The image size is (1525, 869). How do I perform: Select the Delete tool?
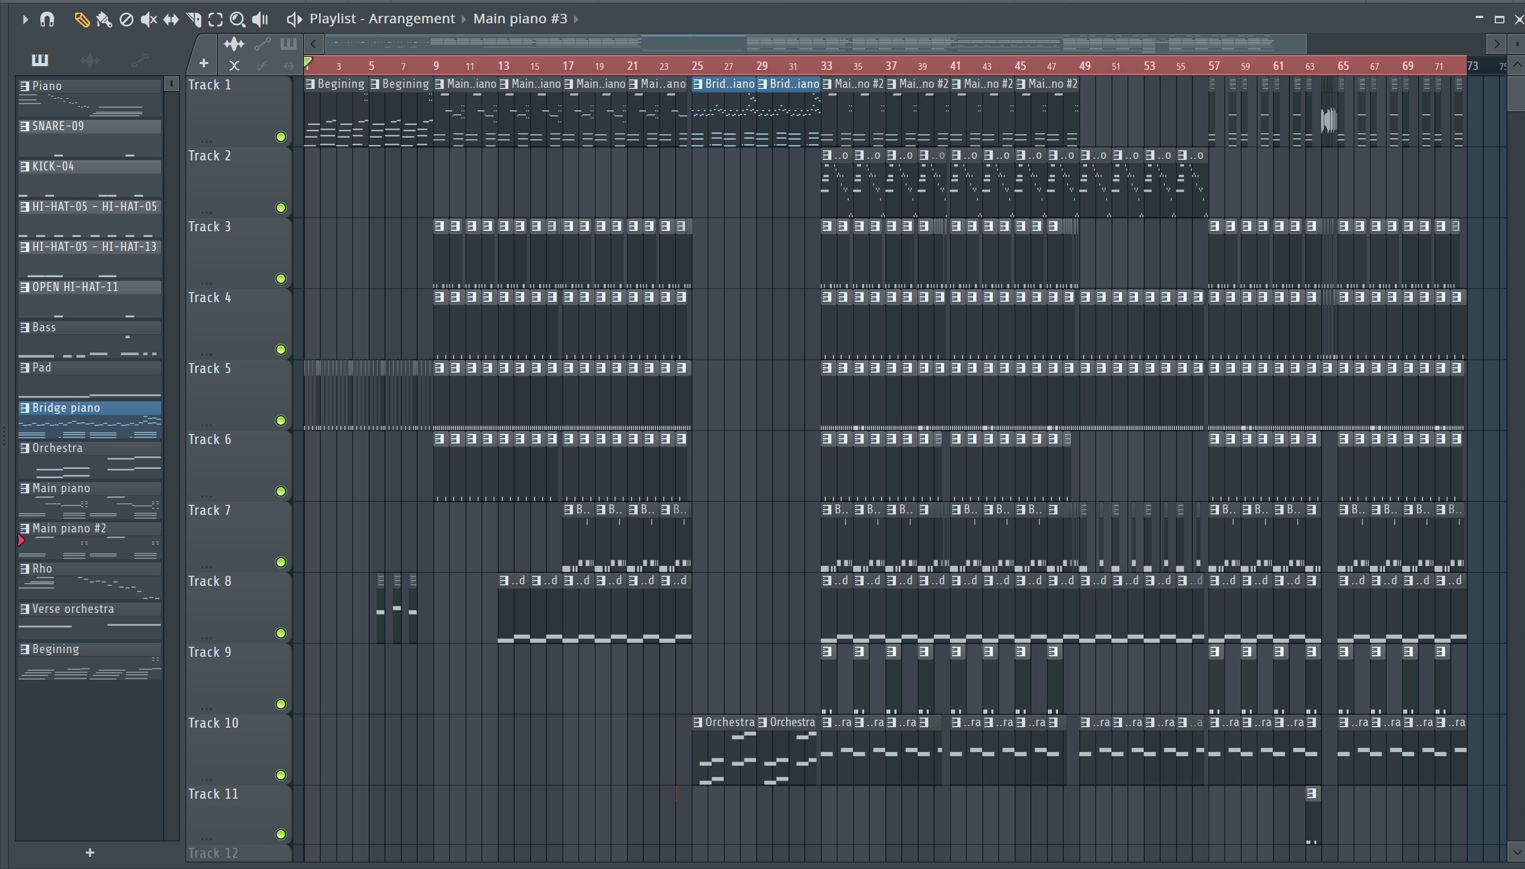[126, 20]
